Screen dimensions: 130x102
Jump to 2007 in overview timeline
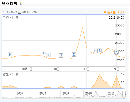[x=20, y=93]
